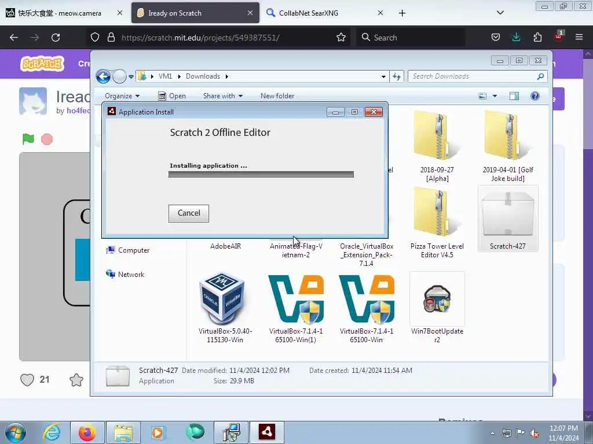Click the Scratch logo on the website
593x444 pixels.
pyautogui.click(x=42, y=64)
